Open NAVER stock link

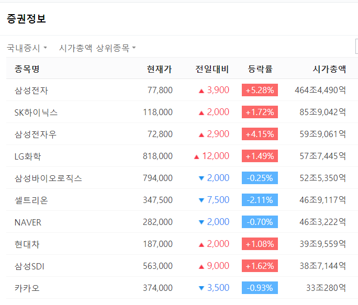(x=28, y=222)
